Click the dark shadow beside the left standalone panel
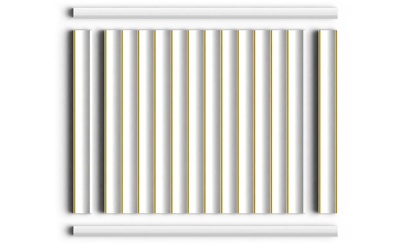393x245 pixels. tap(70, 122)
